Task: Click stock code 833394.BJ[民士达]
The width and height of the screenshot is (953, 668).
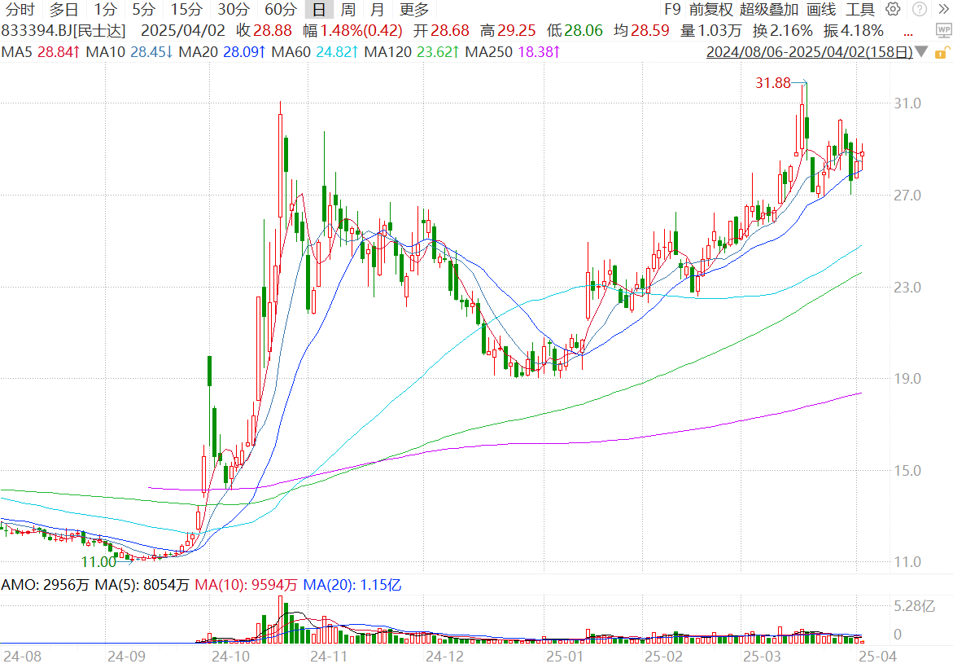Action: pyautogui.click(x=63, y=30)
